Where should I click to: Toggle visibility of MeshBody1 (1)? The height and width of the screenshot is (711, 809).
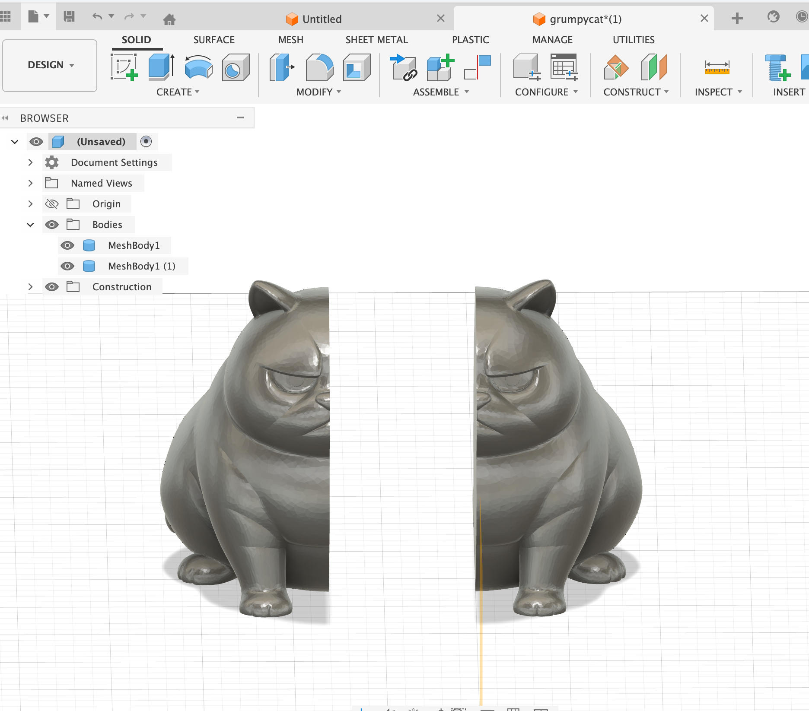coord(67,266)
